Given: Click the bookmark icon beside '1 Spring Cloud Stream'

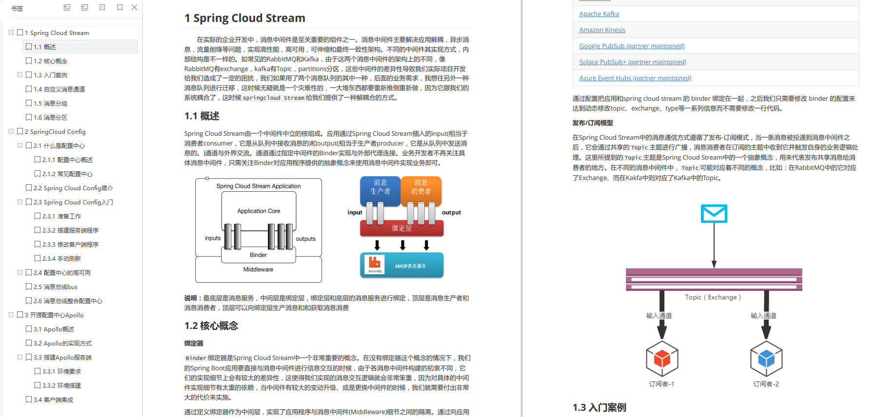Looking at the screenshot, I should point(20,33).
